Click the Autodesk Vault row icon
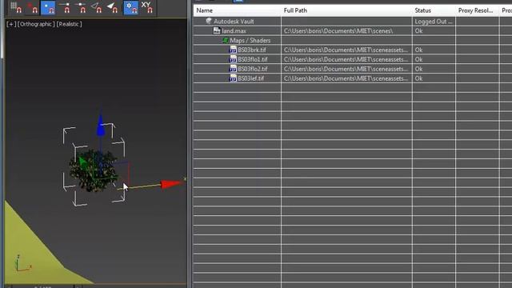 (209, 22)
